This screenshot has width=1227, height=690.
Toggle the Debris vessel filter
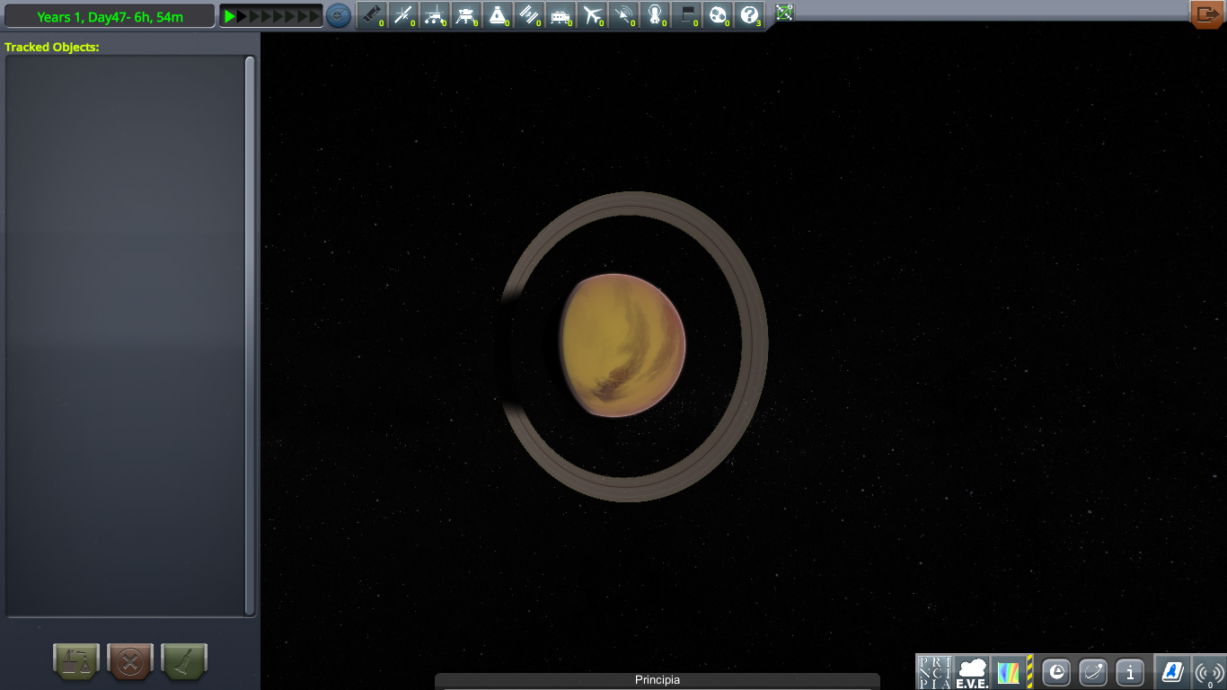[x=372, y=15]
